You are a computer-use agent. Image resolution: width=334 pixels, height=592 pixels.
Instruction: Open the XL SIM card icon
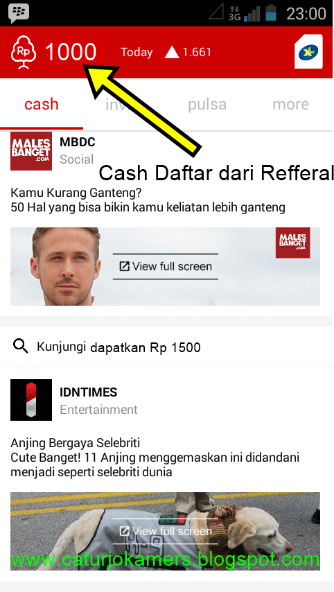point(308,52)
